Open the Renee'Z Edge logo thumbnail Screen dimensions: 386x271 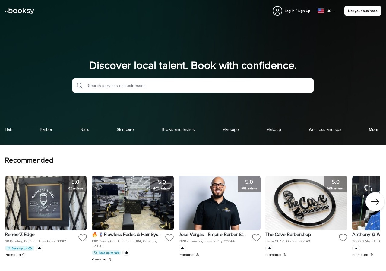pyautogui.click(x=46, y=203)
